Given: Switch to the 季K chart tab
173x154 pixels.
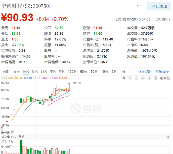Looking at the screenshot, I should pyautogui.click(x=53, y=71).
